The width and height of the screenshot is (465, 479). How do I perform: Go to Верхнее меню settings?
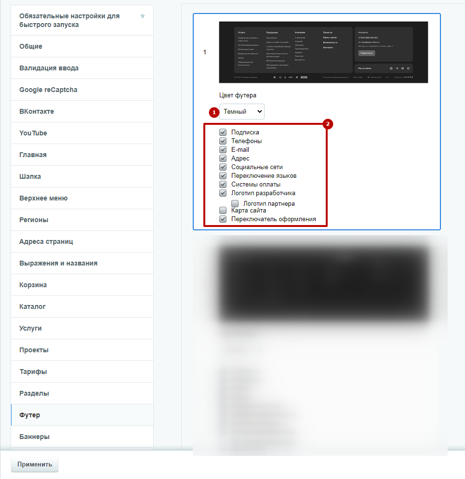click(82, 198)
